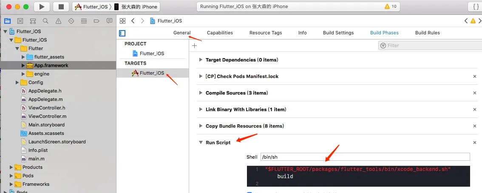Viewport: 482px width, 193px height.
Task: Select Flutter_iOS scheme in toolbar
Action: pyautogui.click(x=91, y=7)
